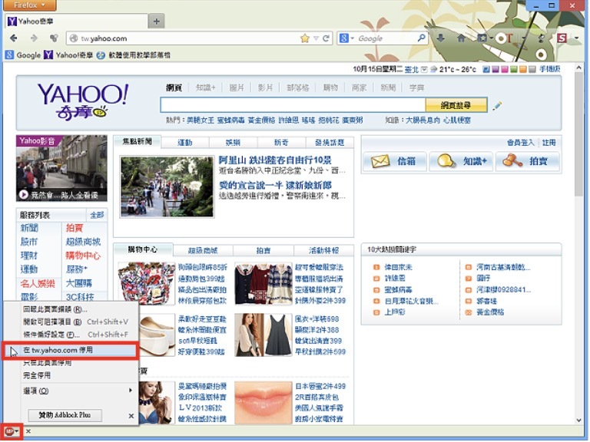Open Yahoo!奇摩 bookmark in bookmarks bar
This screenshot has height=442, width=590.
[x=68, y=55]
